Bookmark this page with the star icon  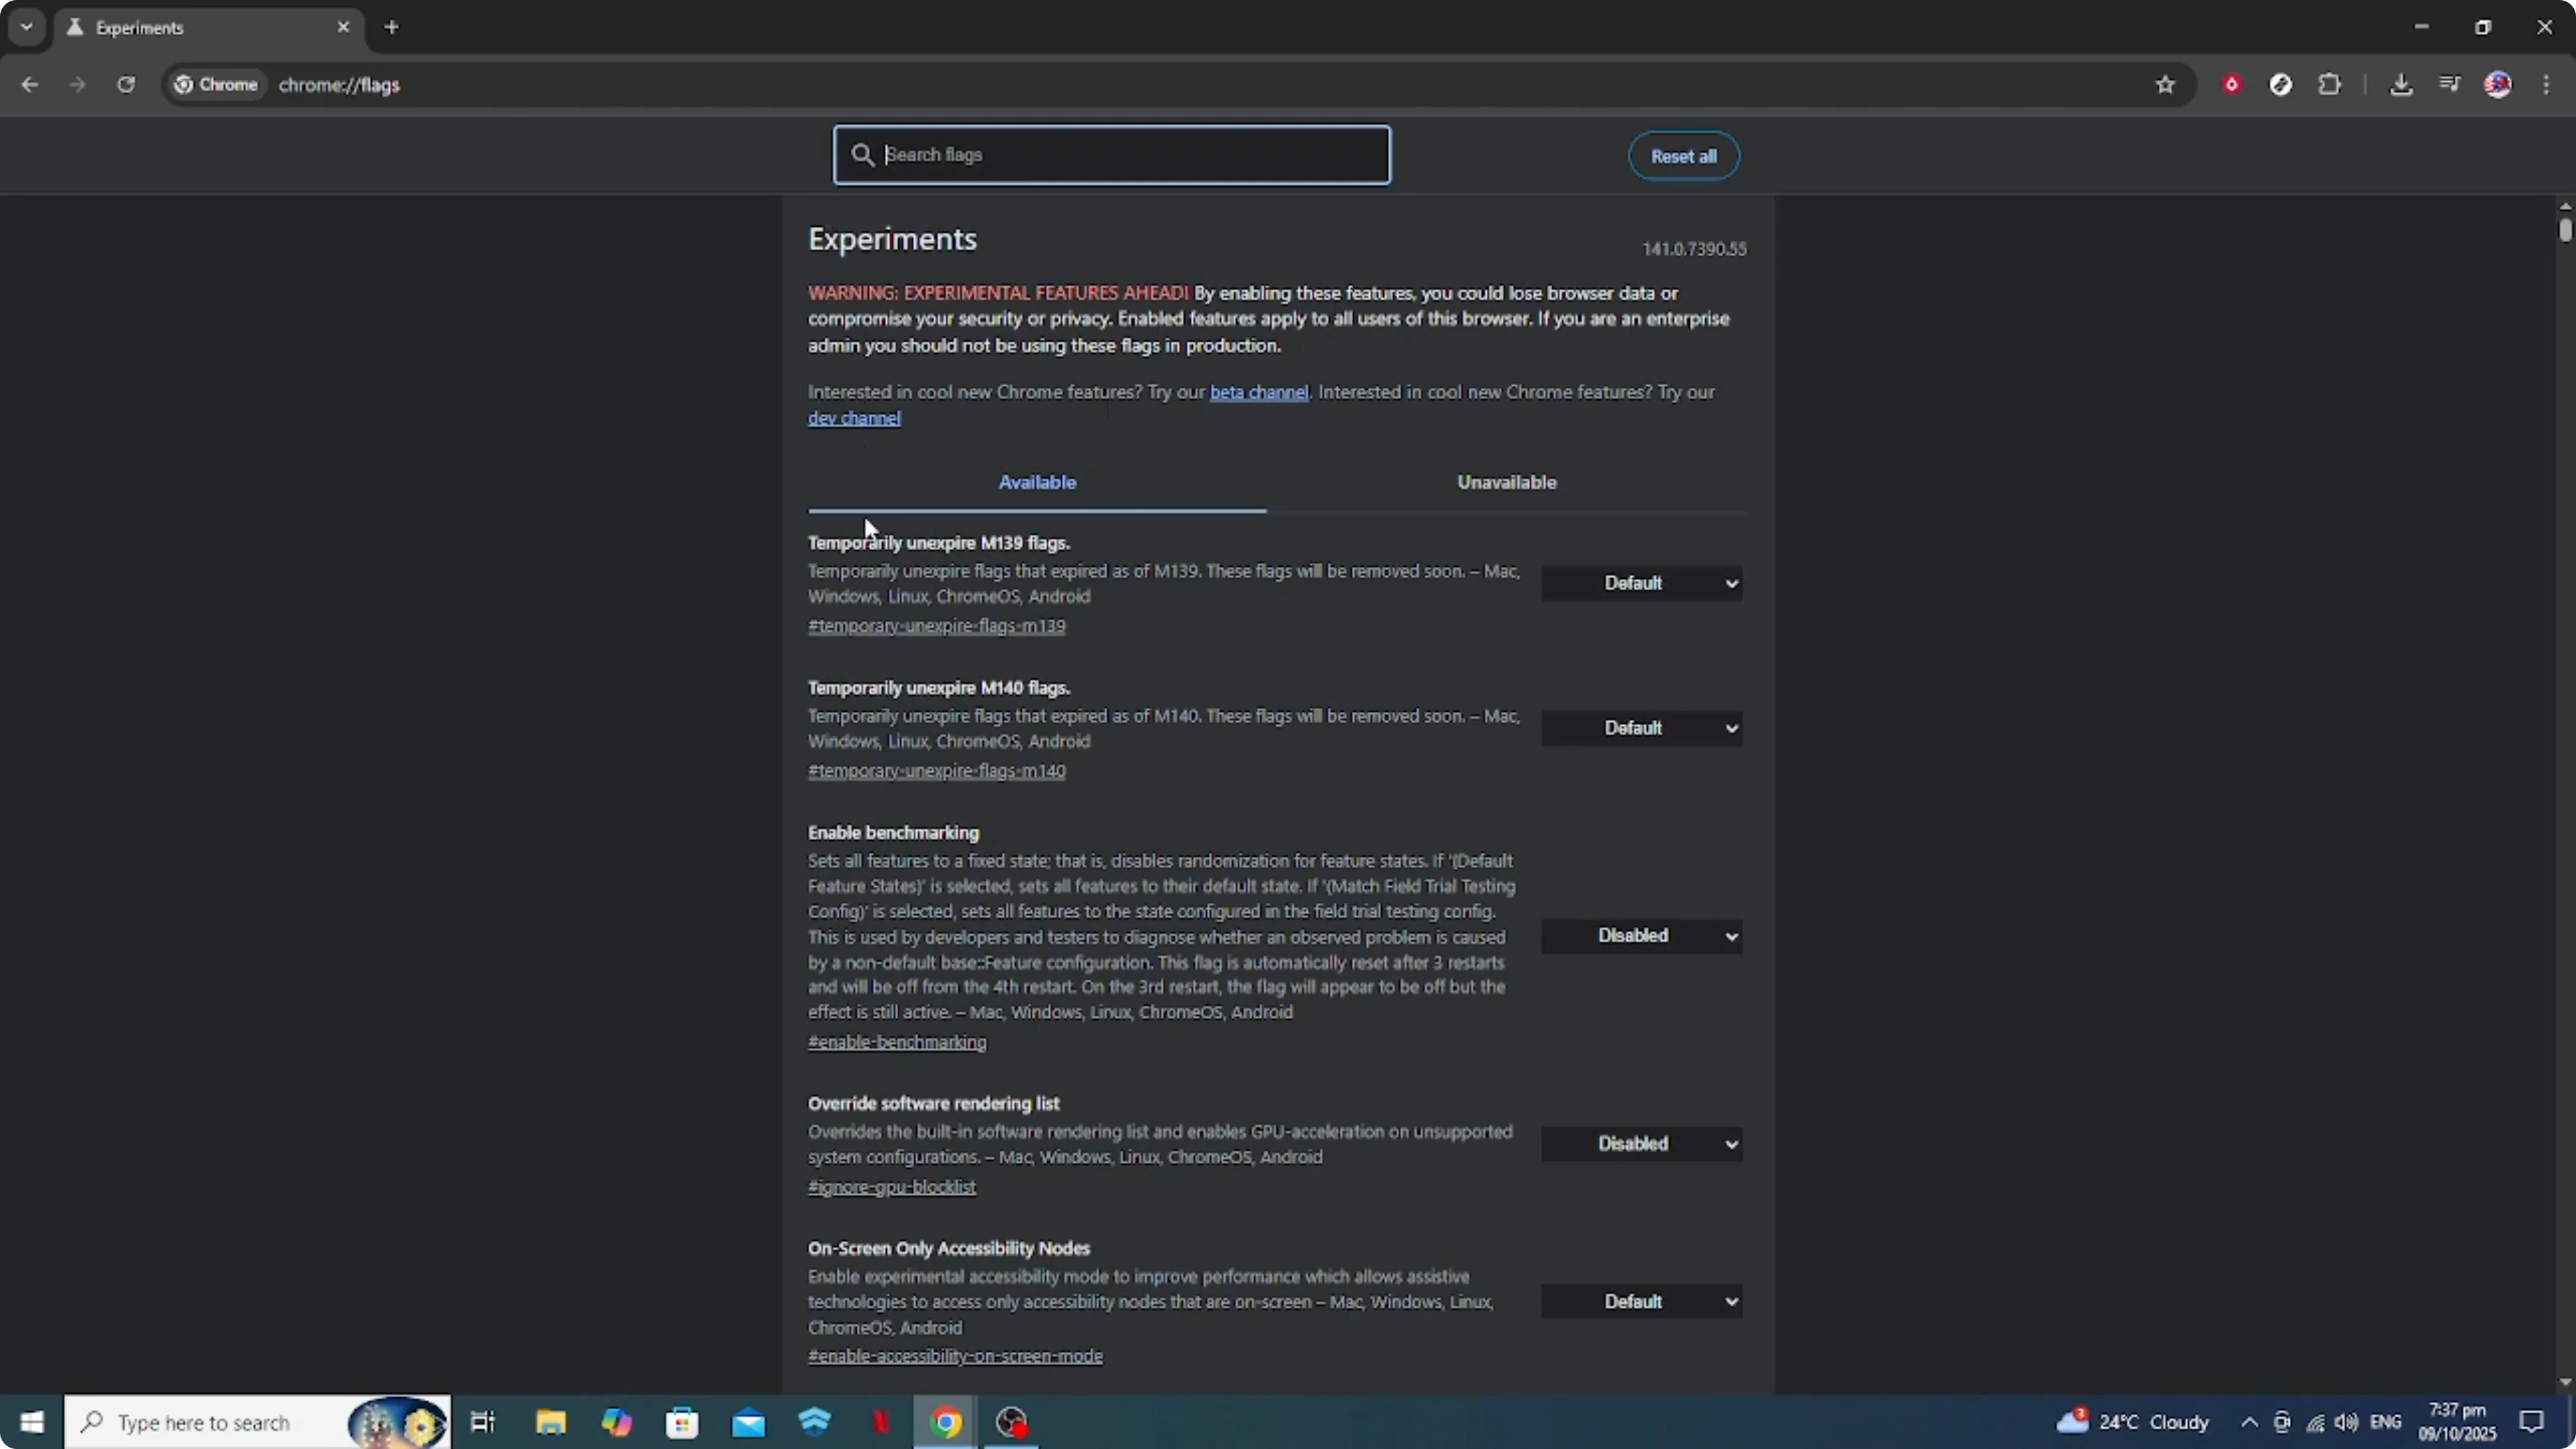pyautogui.click(x=2164, y=85)
